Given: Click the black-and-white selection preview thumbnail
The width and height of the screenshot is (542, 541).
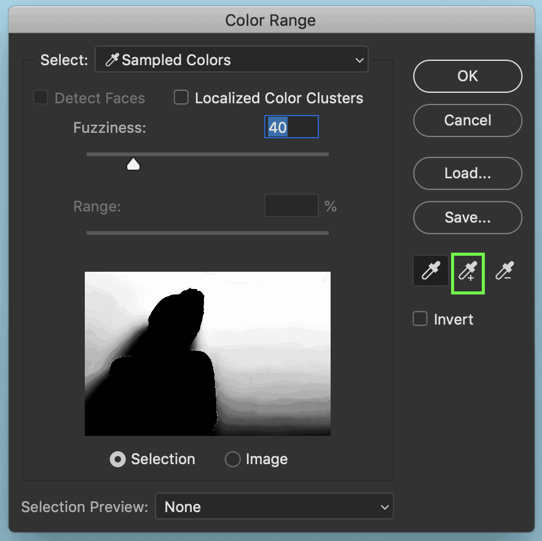Looking at the screenshot, I should (x=208, y=353).
